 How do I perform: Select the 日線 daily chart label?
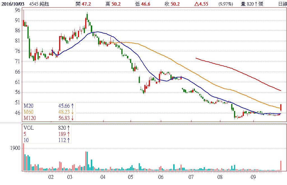(x=283, y=4)
